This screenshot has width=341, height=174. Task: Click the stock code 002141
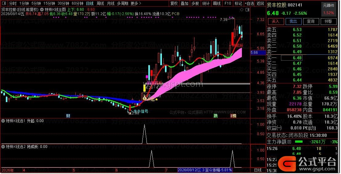295,5
